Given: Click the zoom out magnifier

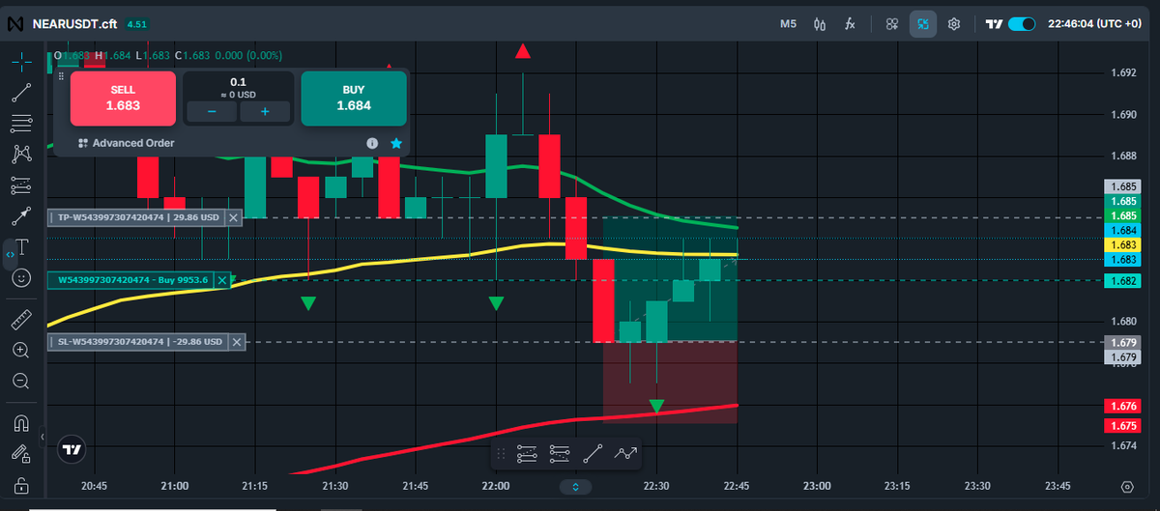Looking at the screenshot, I should point(20,381).
